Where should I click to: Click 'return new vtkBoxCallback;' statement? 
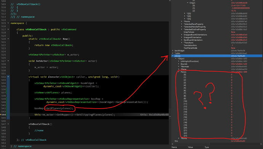click(54, 45)
